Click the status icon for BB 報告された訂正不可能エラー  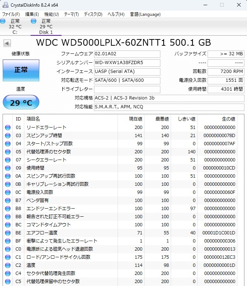coord(8,217)
